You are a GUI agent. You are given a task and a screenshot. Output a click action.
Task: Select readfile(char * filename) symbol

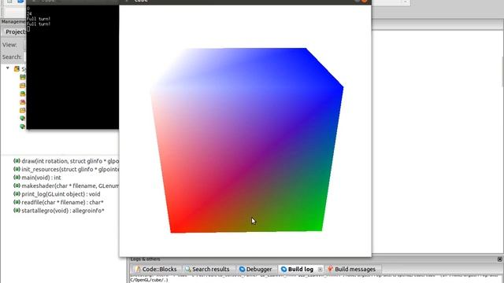pyautogui.click(x=62, y=203)
